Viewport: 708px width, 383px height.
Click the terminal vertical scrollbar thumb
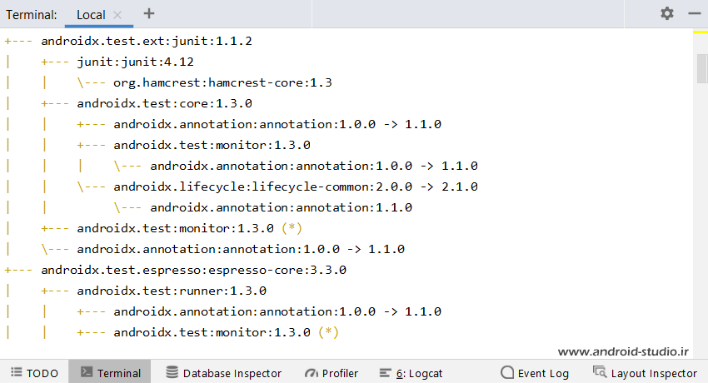point(702,68)
